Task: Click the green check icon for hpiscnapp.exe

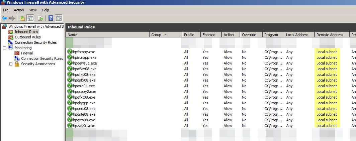Action: pyautogui.click(x=70, y=57)
